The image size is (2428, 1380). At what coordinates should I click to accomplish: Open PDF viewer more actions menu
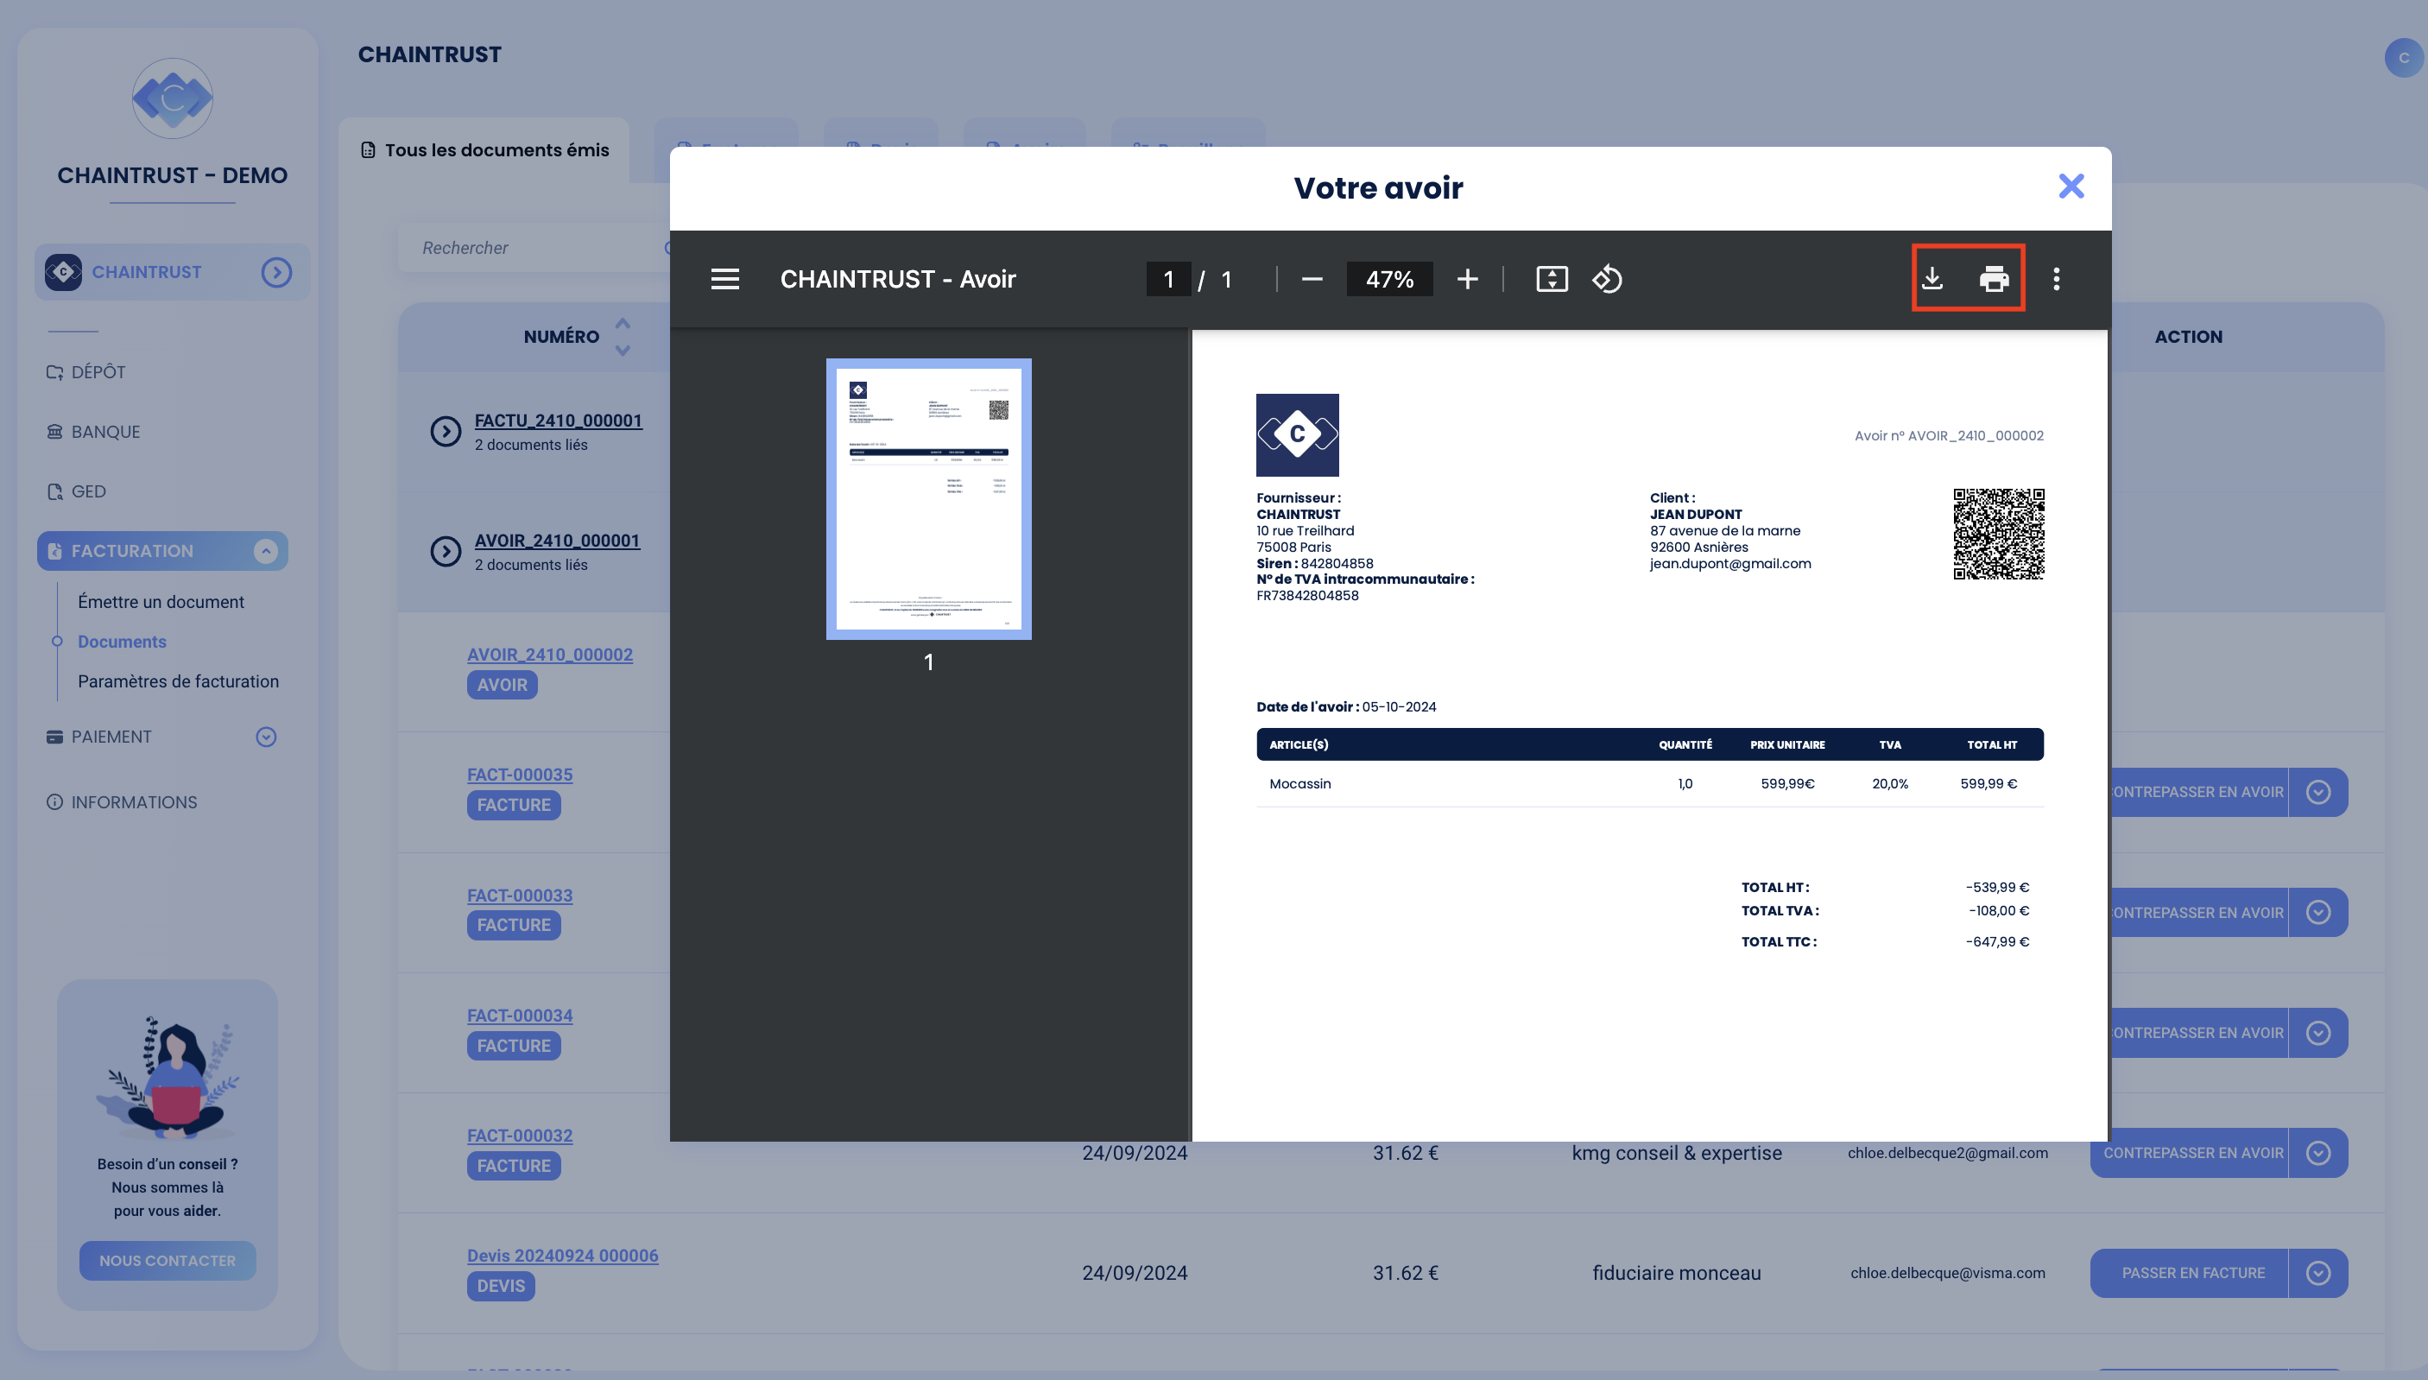[x=2057, y=279]
